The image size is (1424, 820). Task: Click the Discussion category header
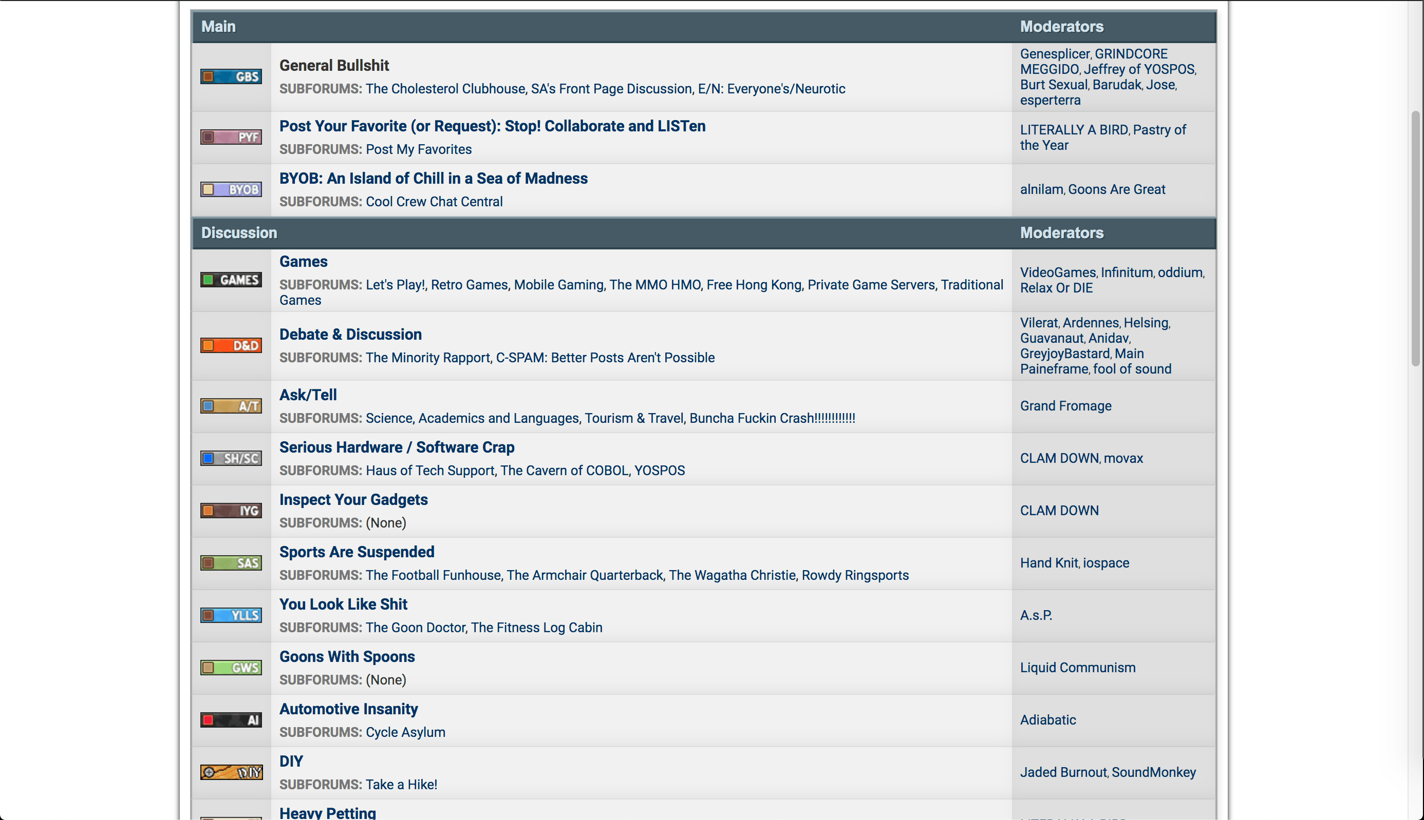(x=238, y=233)
